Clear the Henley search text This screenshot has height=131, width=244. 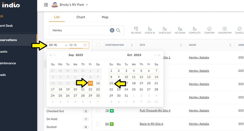pos(112,30)
